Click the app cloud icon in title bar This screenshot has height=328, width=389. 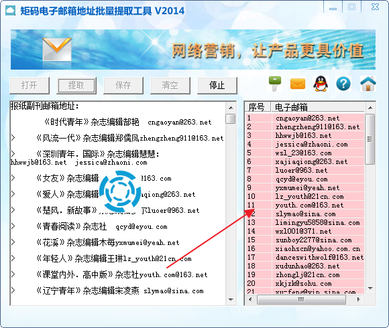coord(10,11)
